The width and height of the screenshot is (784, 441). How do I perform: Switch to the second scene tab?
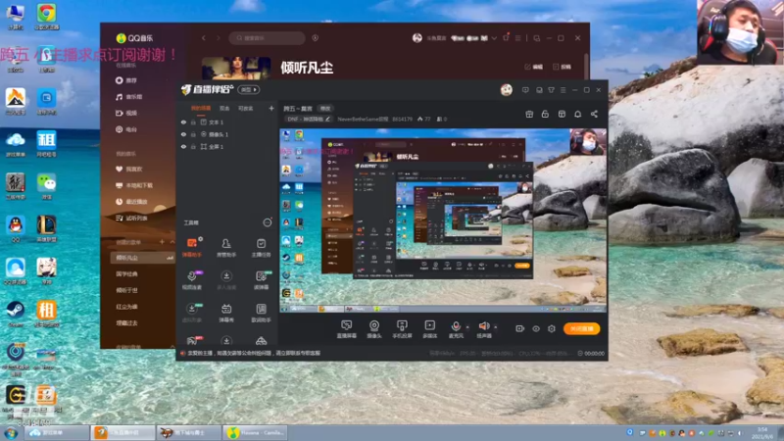coord(224,108)
